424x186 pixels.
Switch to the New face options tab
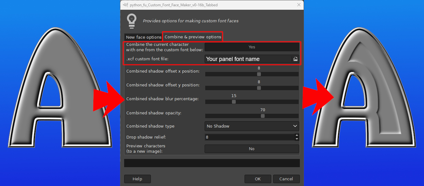143,37
